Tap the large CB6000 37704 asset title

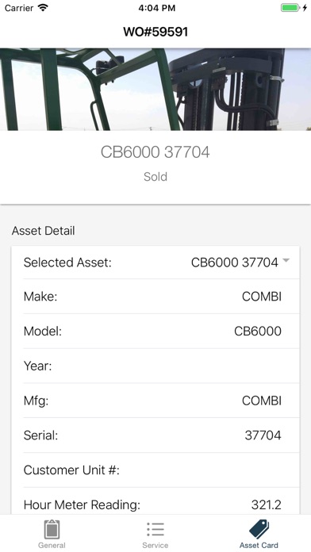(x=155, y=152)
